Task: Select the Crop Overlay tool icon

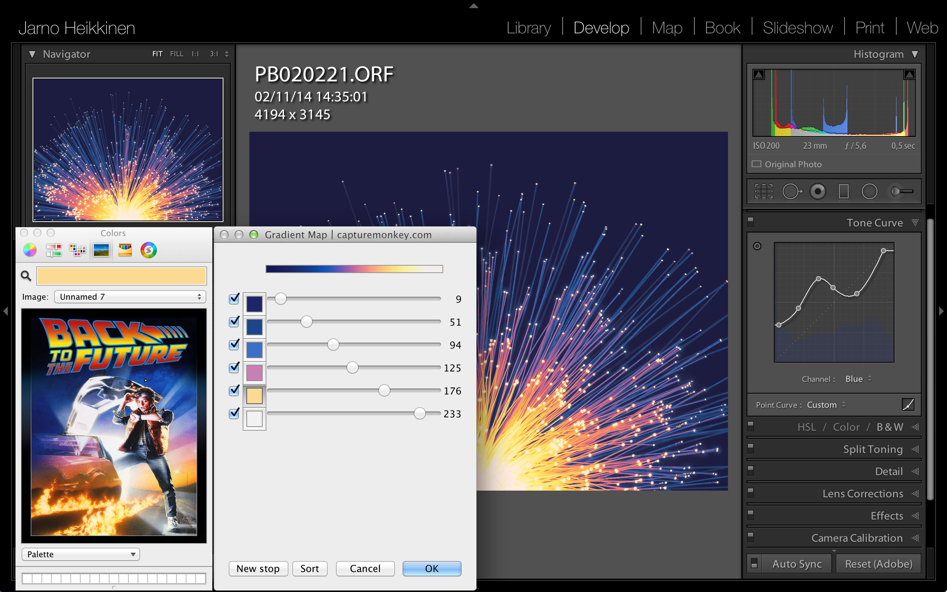Action: pyautogui.click(x=764, y=191)
